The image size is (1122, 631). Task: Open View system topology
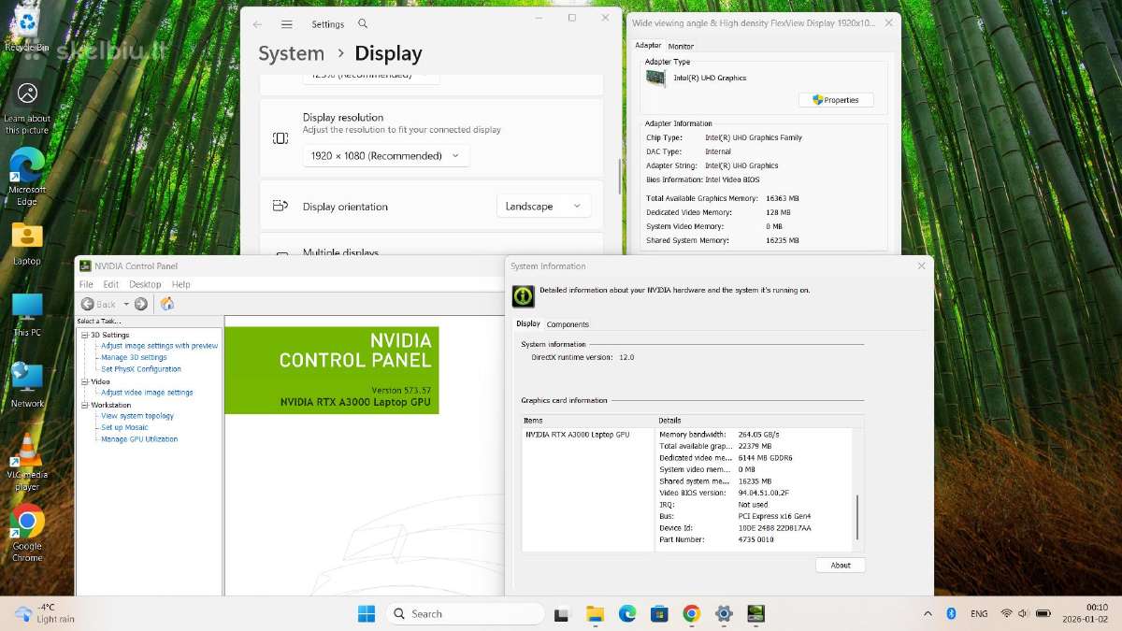tap(137, 416)
